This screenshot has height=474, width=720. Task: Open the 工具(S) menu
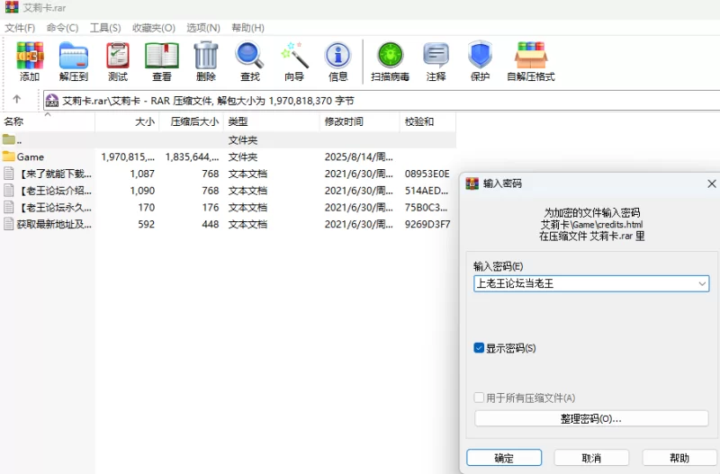point(105,28)
